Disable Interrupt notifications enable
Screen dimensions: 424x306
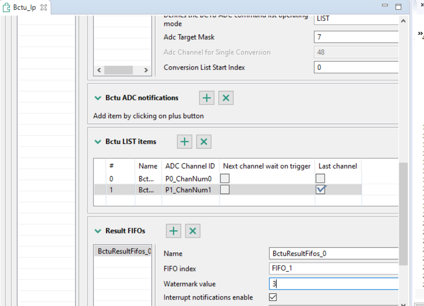tap(273, 297)
